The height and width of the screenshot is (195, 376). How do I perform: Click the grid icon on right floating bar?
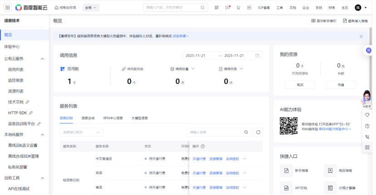[x=367, y=147]
